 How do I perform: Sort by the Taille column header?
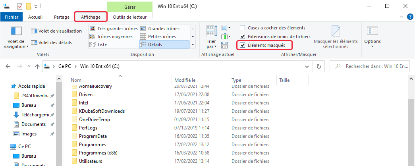click(x=292, y=80)
